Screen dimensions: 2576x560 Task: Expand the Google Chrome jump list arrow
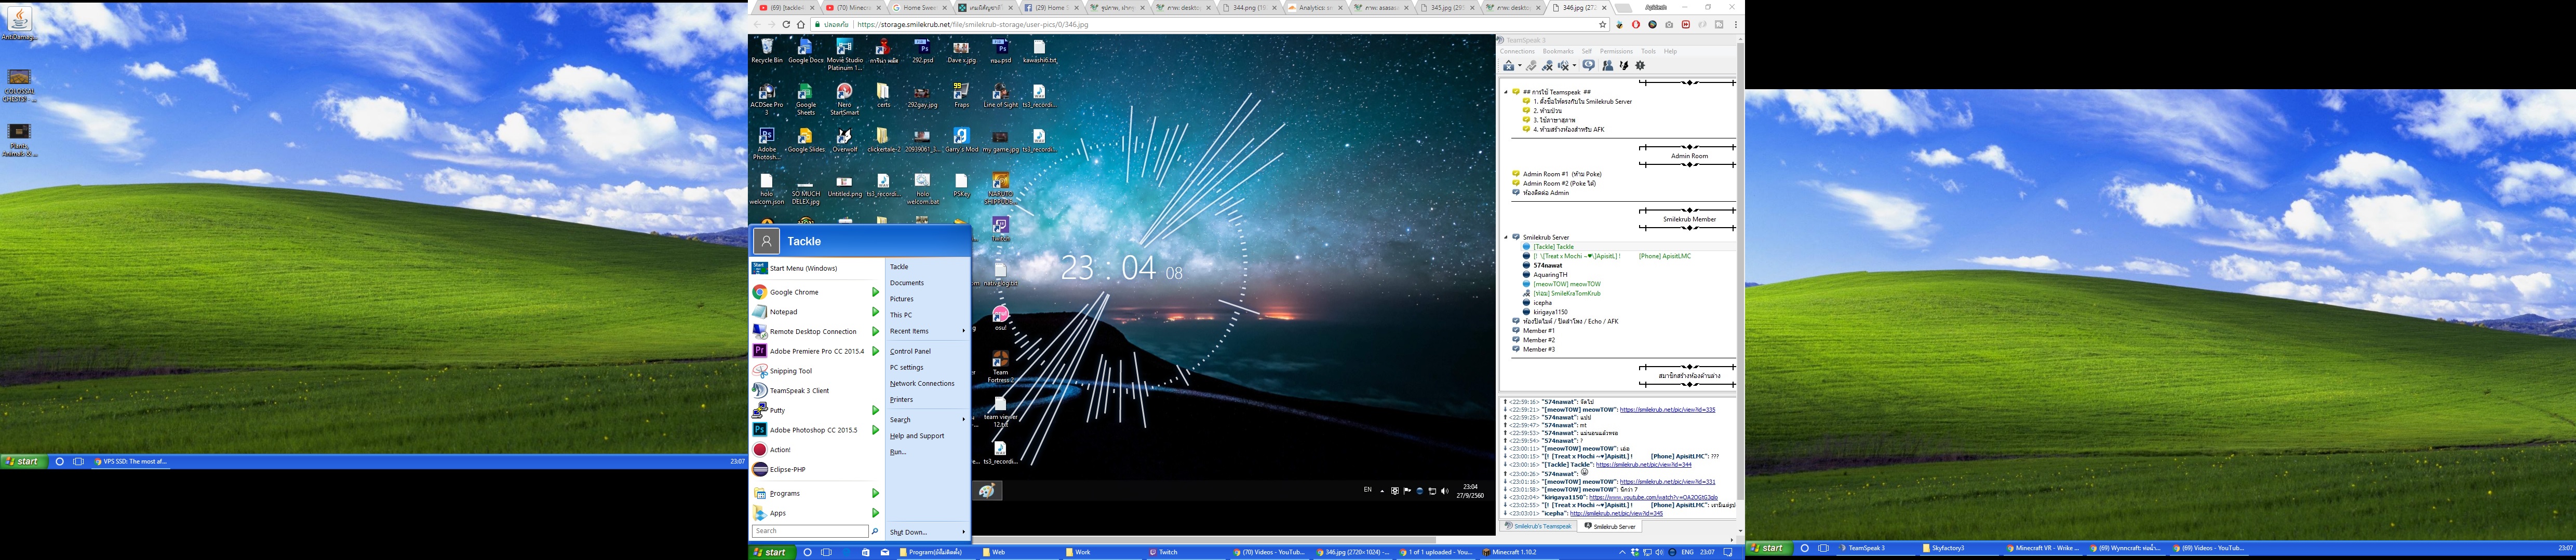click(875, 292)
